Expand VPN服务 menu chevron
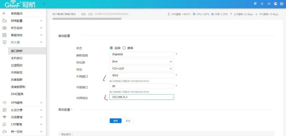This screenshot has height=136, width=286. pyautogui.click(x=41, y=103)
